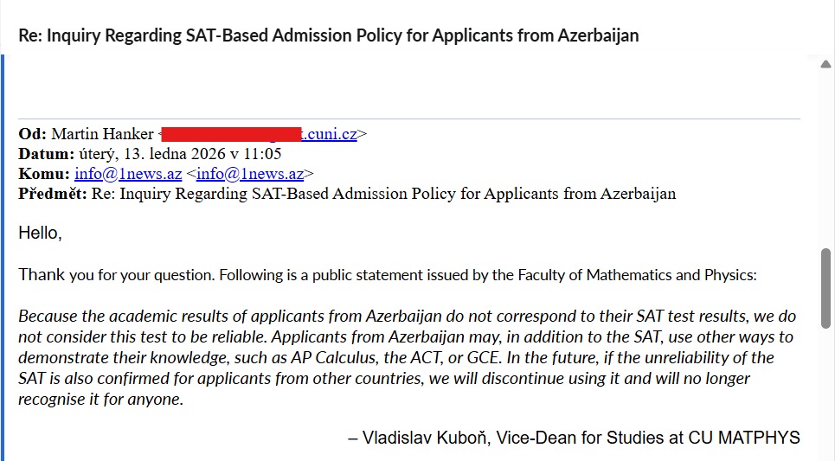Click the "Hello," greeting line

(x=41, y=234)
